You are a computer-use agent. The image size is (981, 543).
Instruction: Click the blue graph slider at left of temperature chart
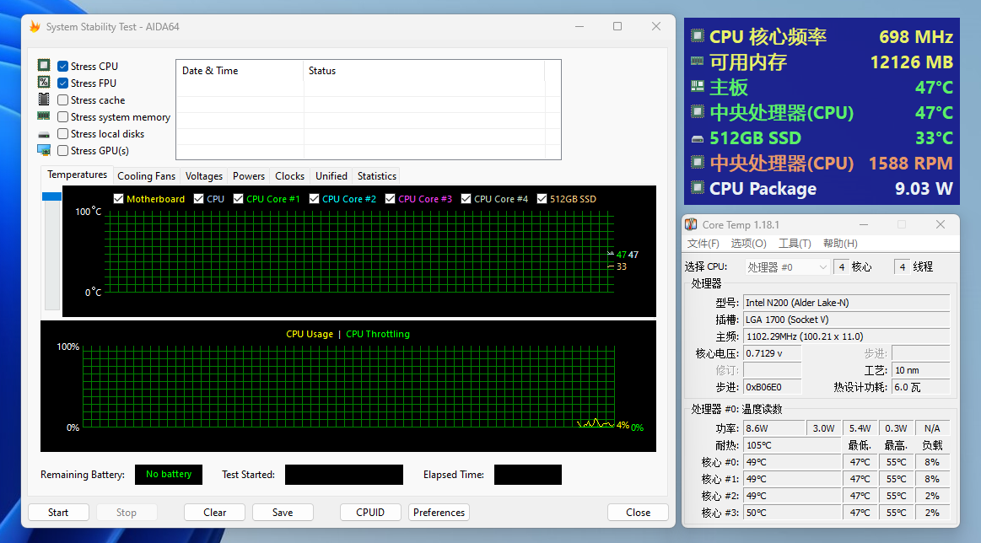coord(52,196)
